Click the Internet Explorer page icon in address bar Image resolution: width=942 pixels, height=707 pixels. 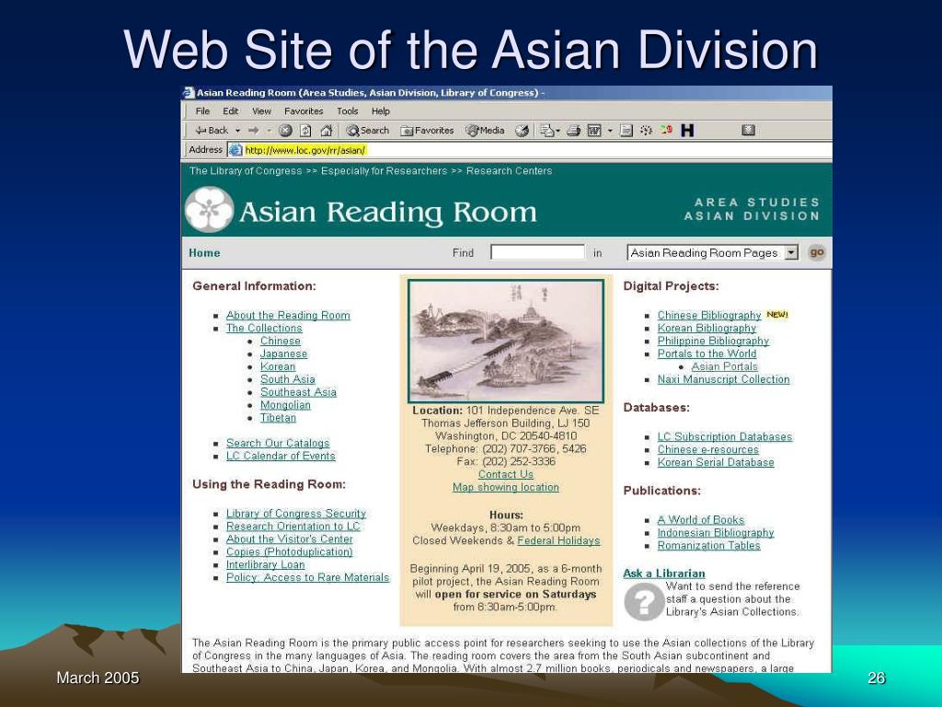pyautogui.click(x=235, y=150)
